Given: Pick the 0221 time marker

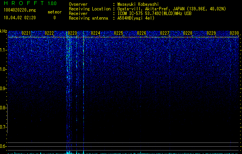Looking at the screenshot, I should tap(26, 33).
